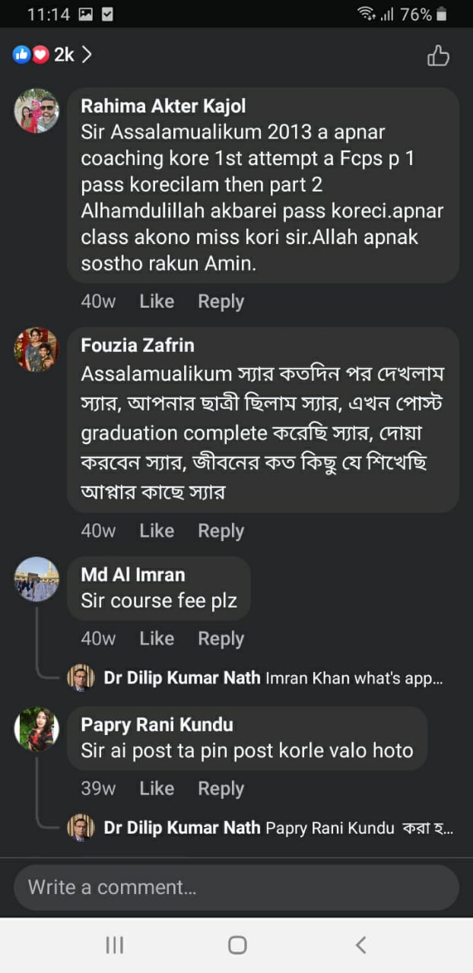The width and height of the screenshot is (473, 973).
Task: Reply to Md Al Imran's comment
Action: pyautogui.click(x=221, y=639)
